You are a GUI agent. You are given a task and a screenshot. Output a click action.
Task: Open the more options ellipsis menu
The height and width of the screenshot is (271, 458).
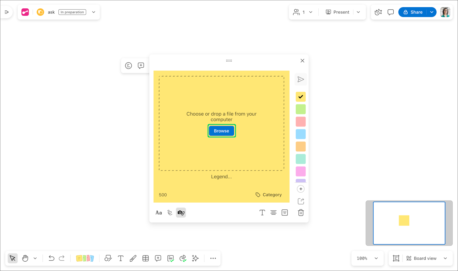click(x=213, y=258)
